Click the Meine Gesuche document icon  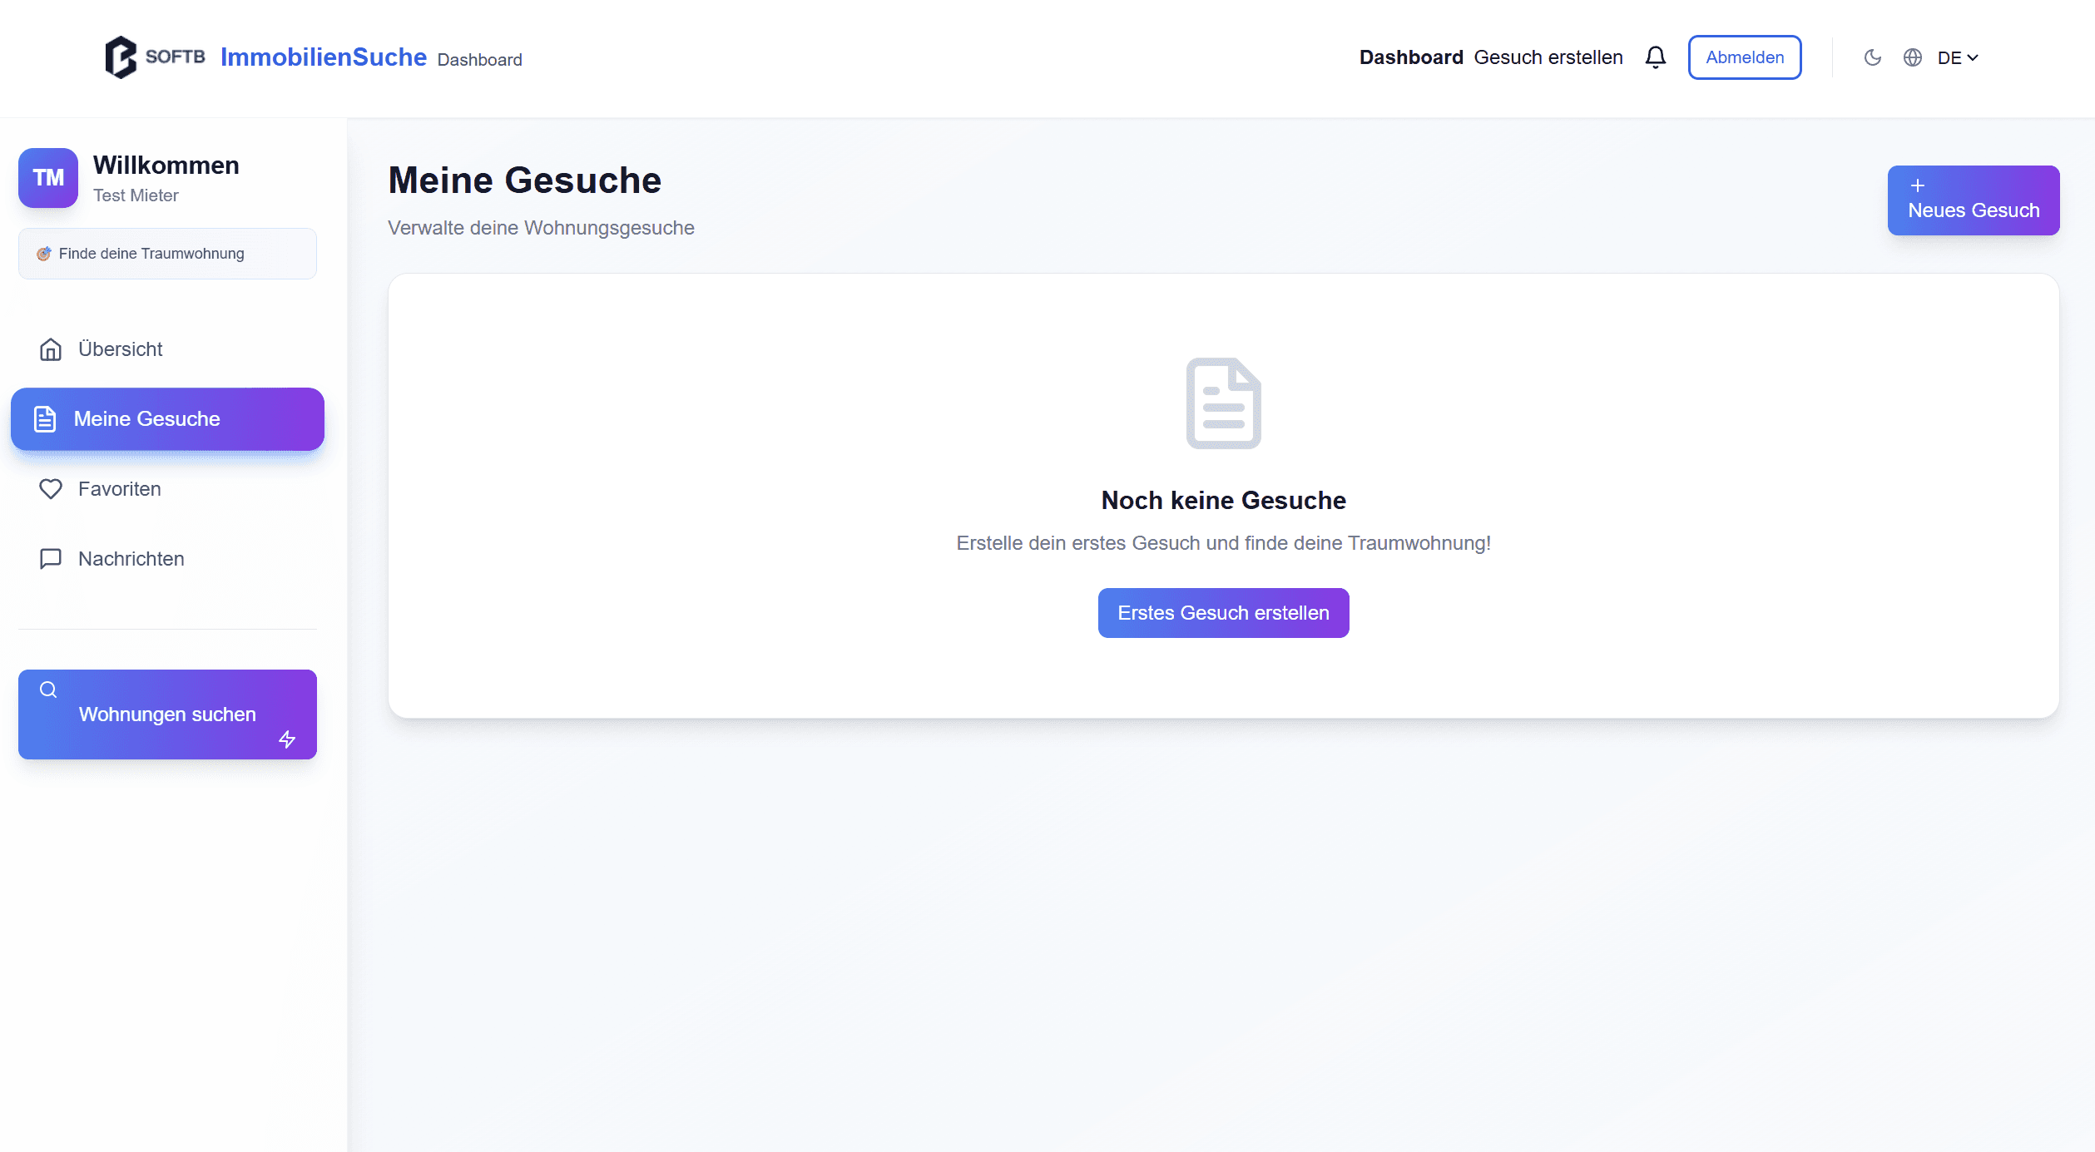(x=45, y=419)
